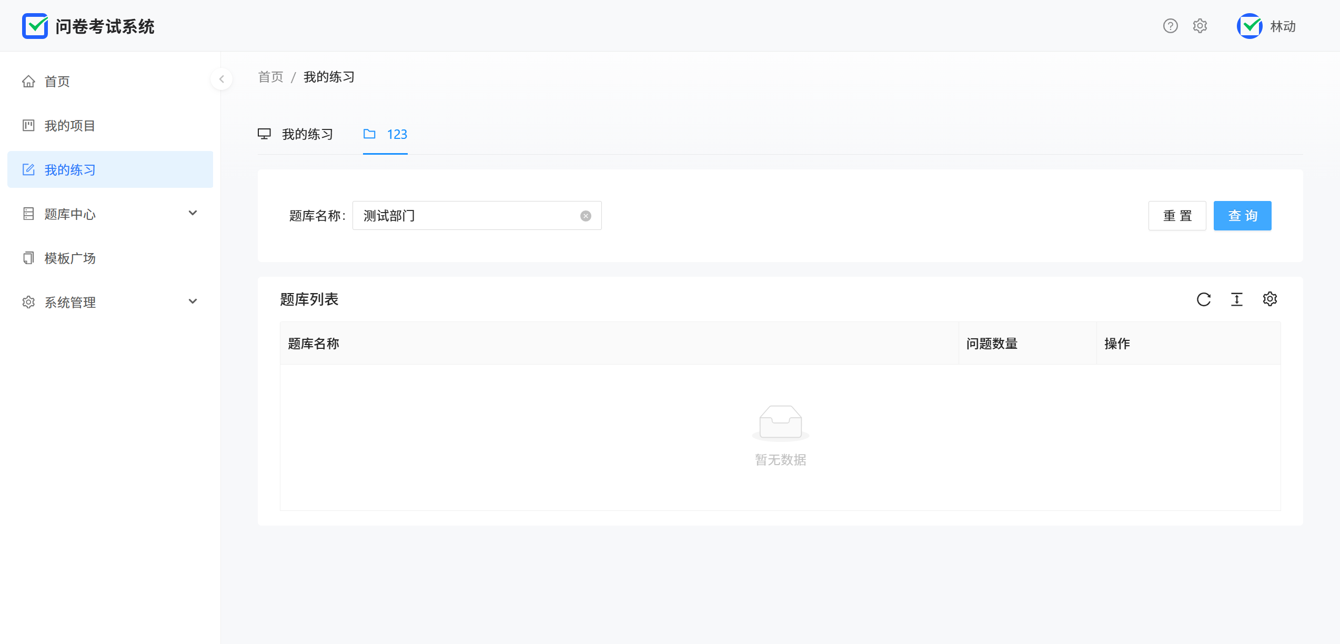The width and height of the screenshot is (1340, 644).
Task: Click the 林动 user avatar
Action: [1250, 26]
